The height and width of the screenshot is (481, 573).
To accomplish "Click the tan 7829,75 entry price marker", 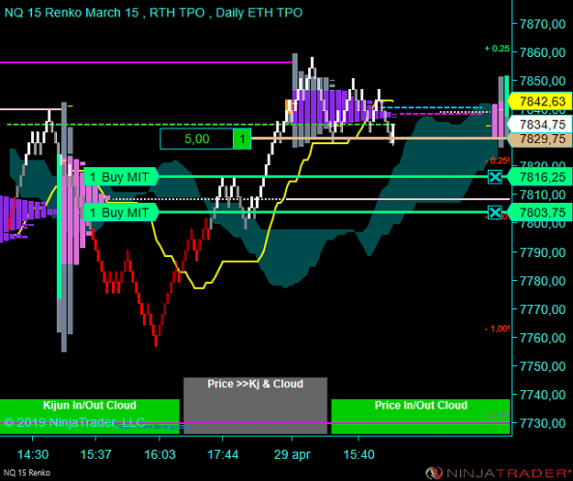I will [540, 140].
